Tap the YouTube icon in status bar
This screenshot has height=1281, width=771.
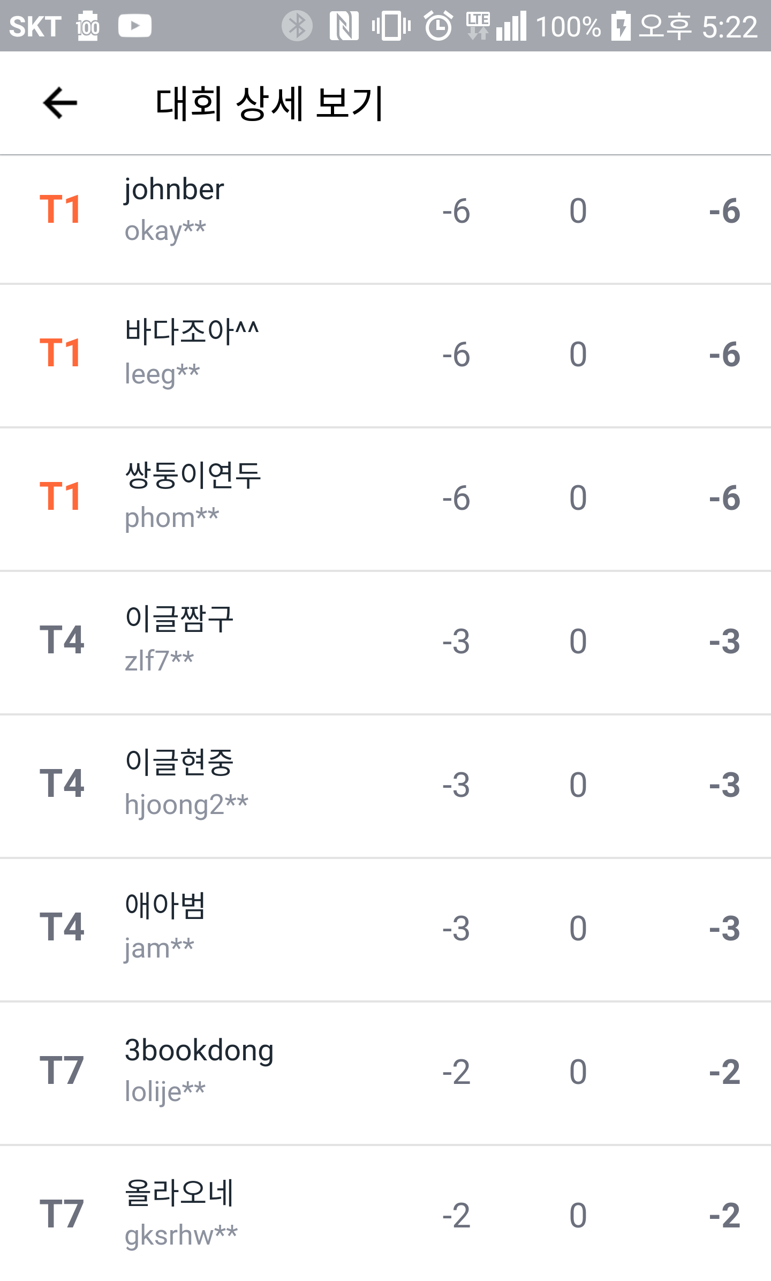pos(134,26)
